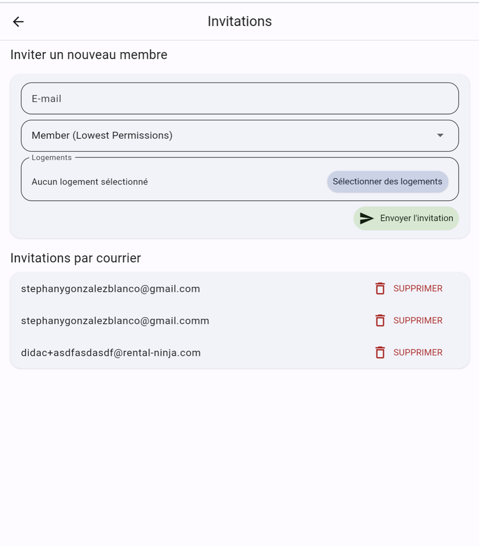Click trash icon for stephanygonzalezblanco@gmail.com
479x548 pixels.
click(379, 289)
